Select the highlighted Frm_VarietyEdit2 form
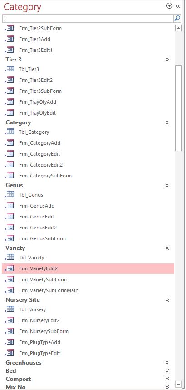This screenshot has width=186, height=390. (88, 268)
